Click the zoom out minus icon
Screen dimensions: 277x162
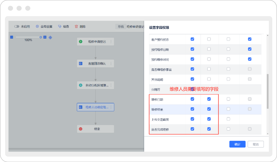[x=12, y=37]
